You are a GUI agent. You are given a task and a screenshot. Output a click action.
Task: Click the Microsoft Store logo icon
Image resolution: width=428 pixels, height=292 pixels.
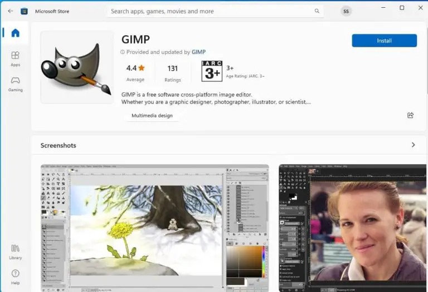pyautogui.click(x=25, y=11)
